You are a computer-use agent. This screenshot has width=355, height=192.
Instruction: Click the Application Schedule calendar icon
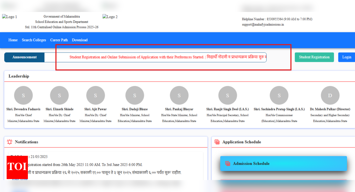click(x=217, y=142)
